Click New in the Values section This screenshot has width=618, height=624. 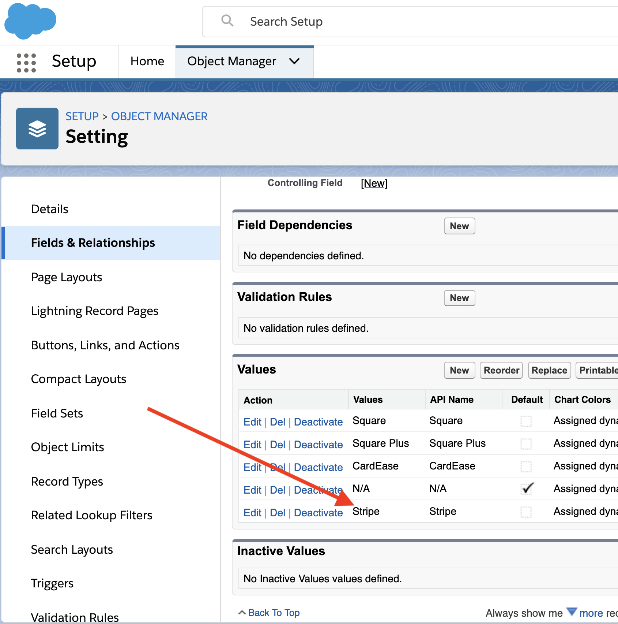[459, 370]
